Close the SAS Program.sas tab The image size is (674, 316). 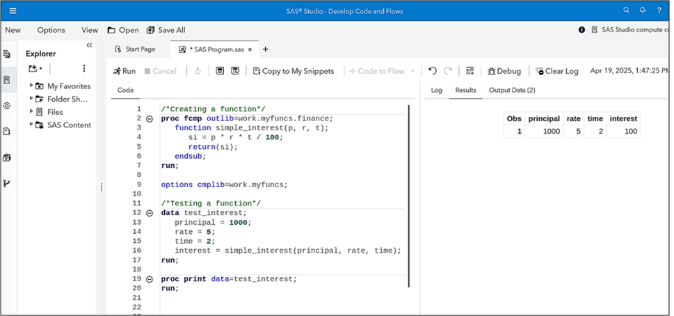coord(250,49)
